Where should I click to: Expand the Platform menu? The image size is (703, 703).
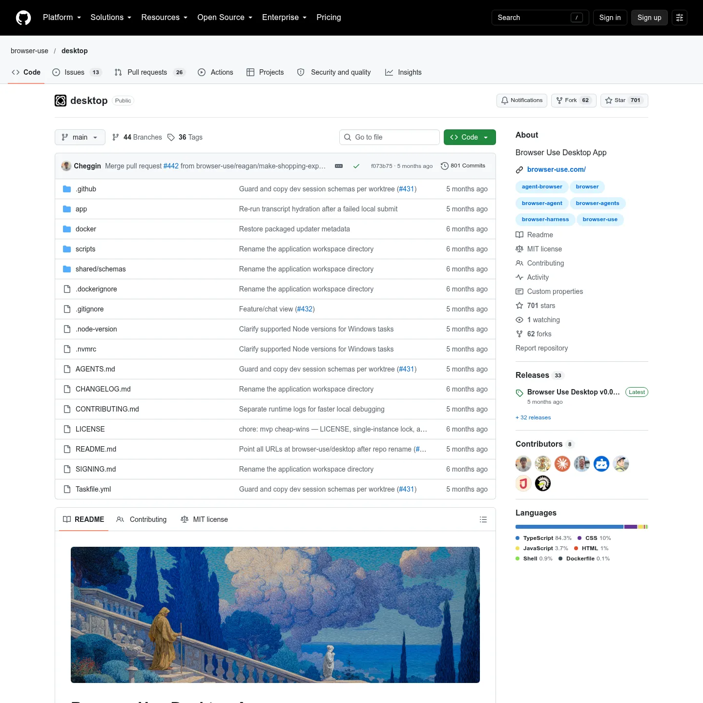[62, 18]
